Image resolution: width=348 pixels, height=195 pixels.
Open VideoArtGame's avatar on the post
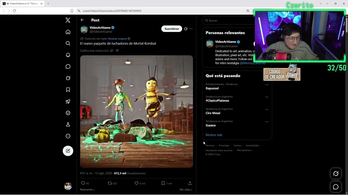click(84, 30)
